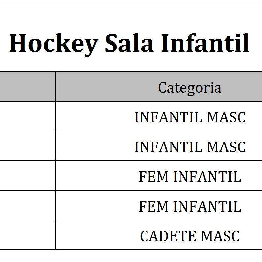
Task: Click the word Hockey in the title
Action: (53, 43)
